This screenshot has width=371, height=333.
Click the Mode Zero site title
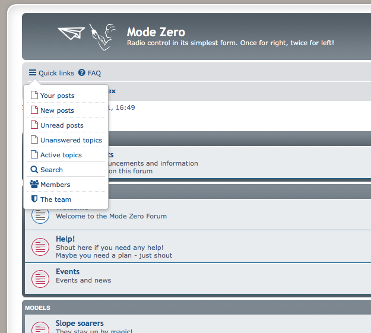click(x=156, y=32)
